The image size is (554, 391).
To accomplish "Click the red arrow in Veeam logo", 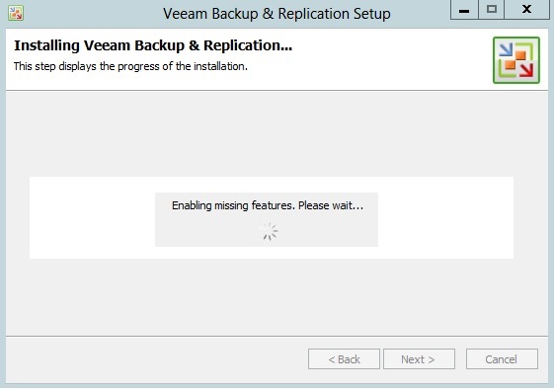I will pos(526,70).
